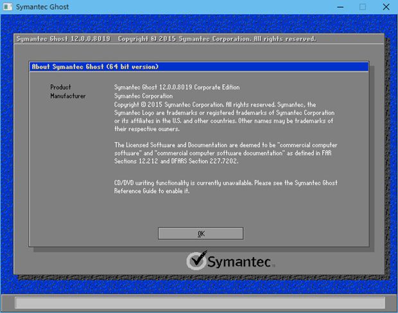Click the 'The Licensed Software and Documentation' line
398x313 pixels.
(x=226, y=145)
